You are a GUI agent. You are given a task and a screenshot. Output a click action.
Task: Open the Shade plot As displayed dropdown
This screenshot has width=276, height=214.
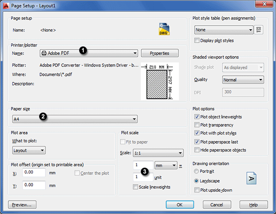point(243,68)
